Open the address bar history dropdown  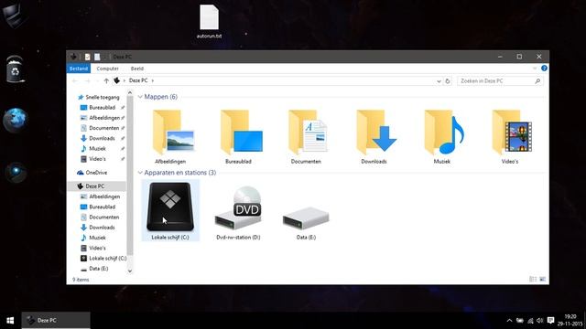439,81
